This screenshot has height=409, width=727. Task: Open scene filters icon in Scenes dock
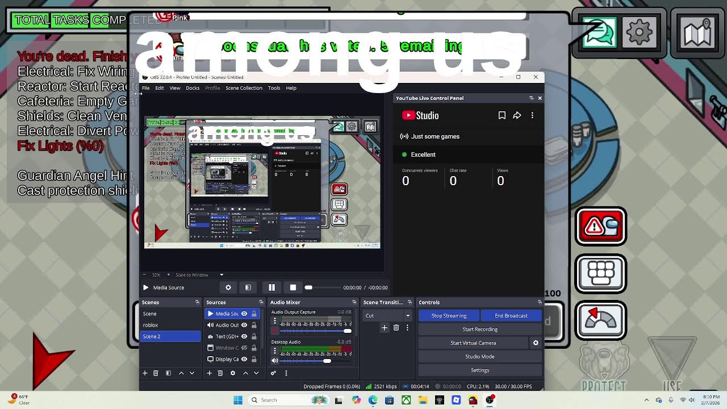[x=168, y=373]
